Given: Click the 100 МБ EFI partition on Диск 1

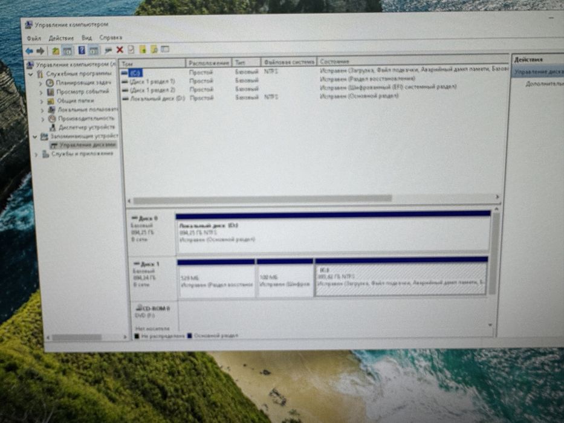Looking at the screenshot, I should (x=285, y=278).
